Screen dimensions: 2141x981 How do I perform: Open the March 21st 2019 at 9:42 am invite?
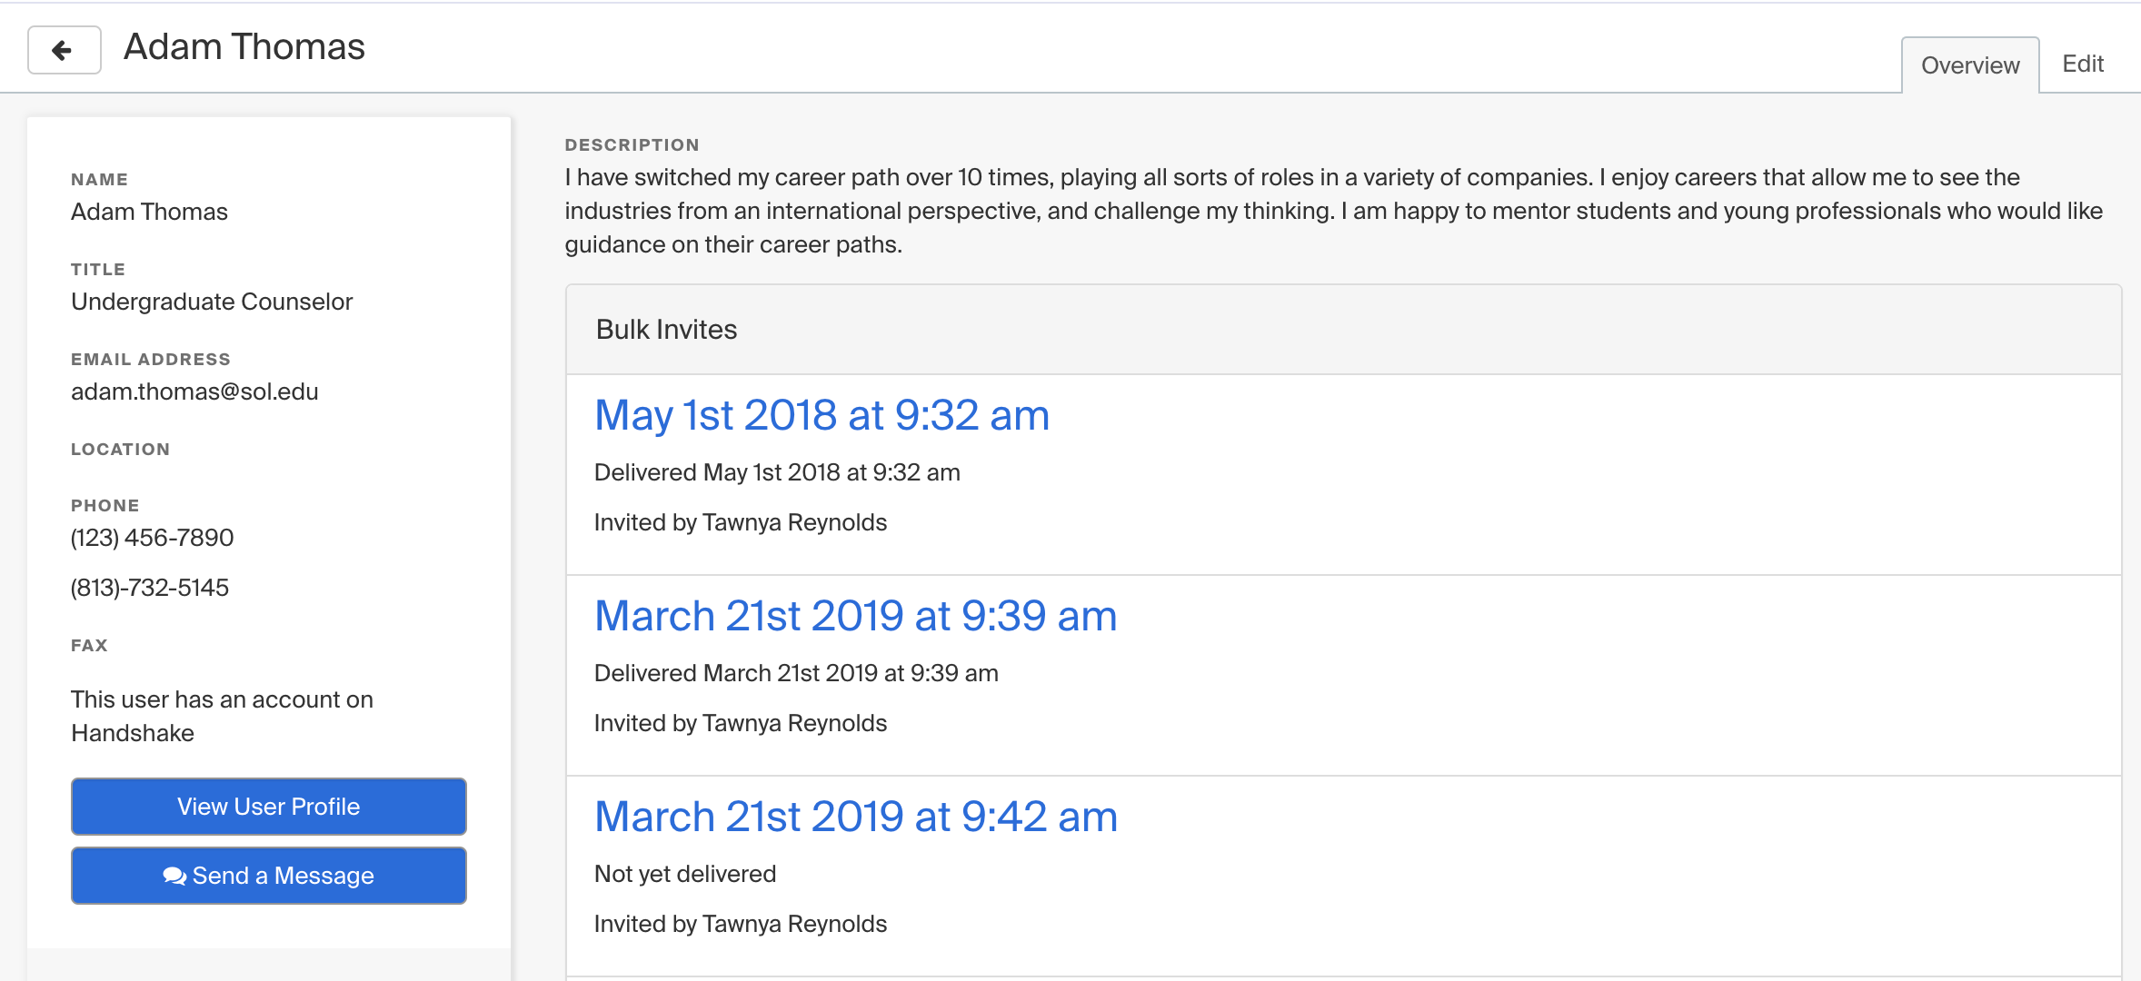[x=855, y=817]
